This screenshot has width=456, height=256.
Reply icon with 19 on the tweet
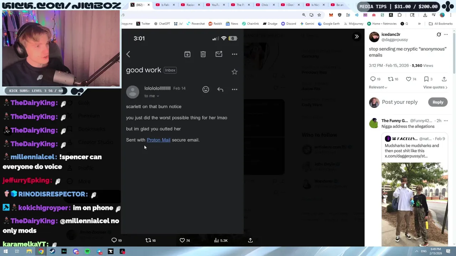pyautogui.click(x=375, y=79)
